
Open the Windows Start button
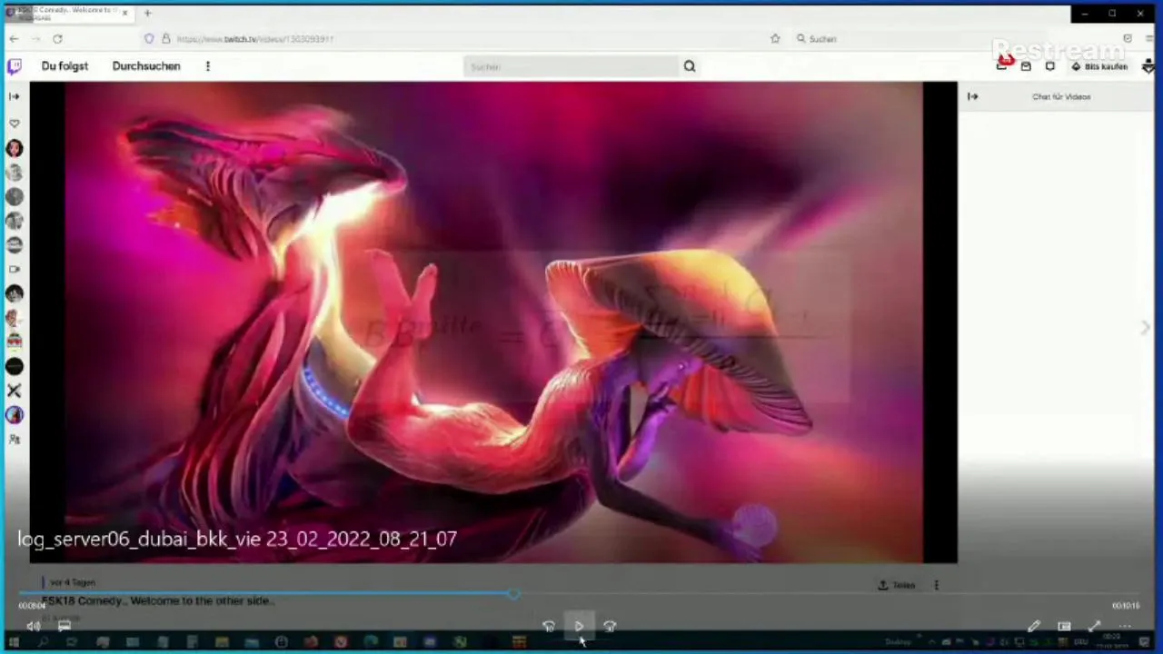click(13, 642)
